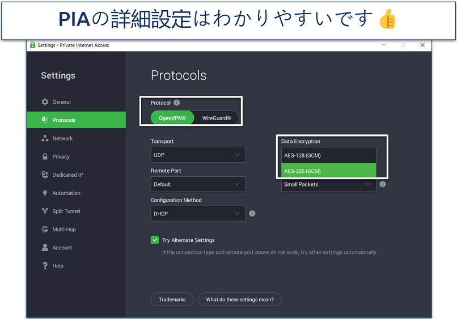Open the Transport UDP dropdown
The width and height of the screenshot is (457, 319).
pyautogui.click(x=198, y=155)
